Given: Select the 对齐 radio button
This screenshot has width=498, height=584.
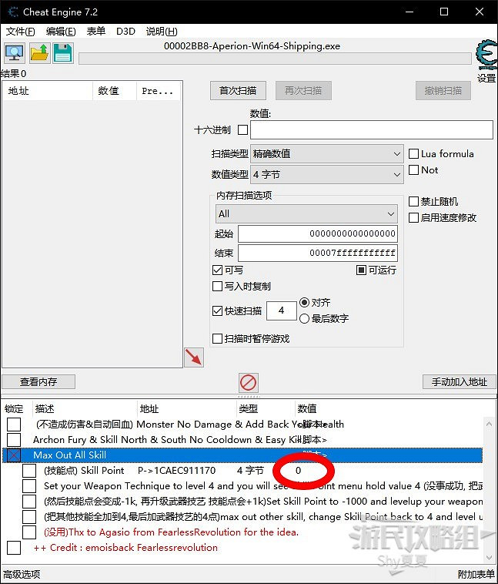Looking at the screenshot, I should click(305, 302).
